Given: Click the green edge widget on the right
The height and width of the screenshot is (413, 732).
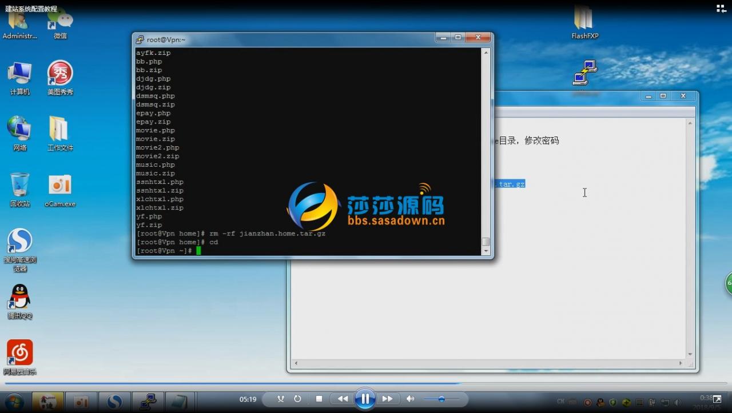Looking at the screenshot, I should coord(729,283).
